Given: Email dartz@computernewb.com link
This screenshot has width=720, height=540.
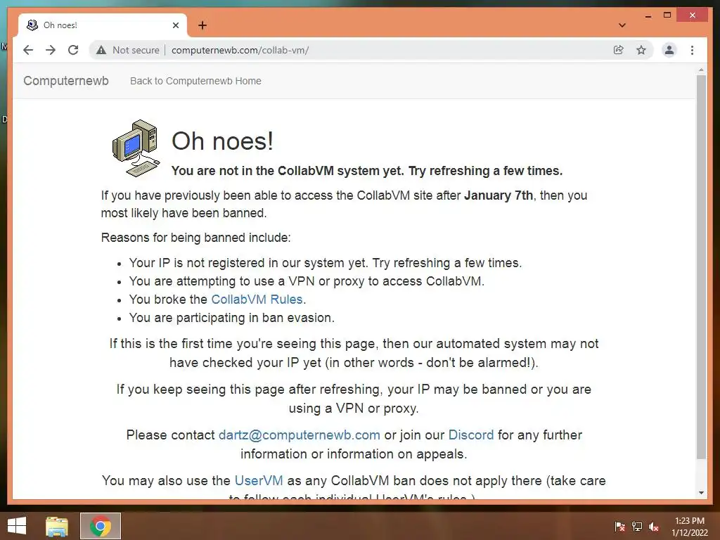Looking at the screenshot, I should [300, 435].
